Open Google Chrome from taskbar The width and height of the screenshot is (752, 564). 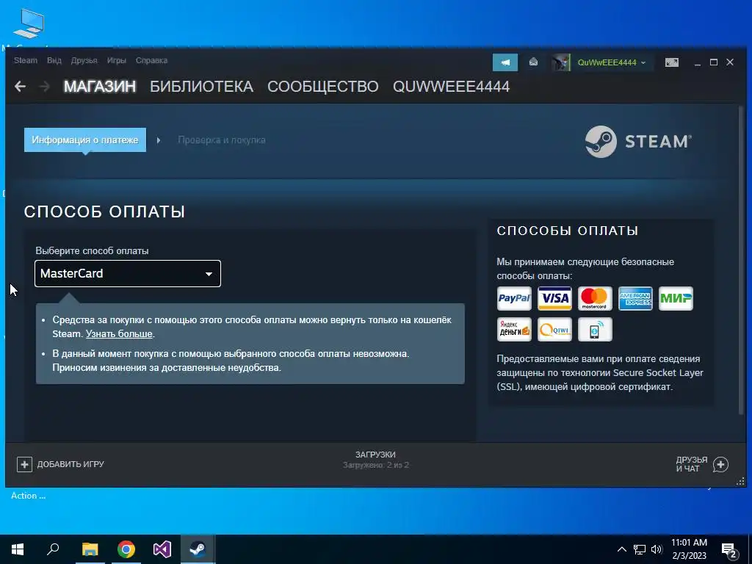[x=126, y=549]
